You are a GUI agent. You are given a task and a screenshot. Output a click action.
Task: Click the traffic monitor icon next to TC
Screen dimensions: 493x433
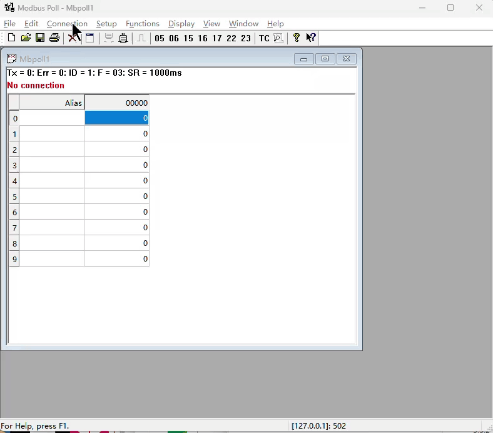[278, 38]
